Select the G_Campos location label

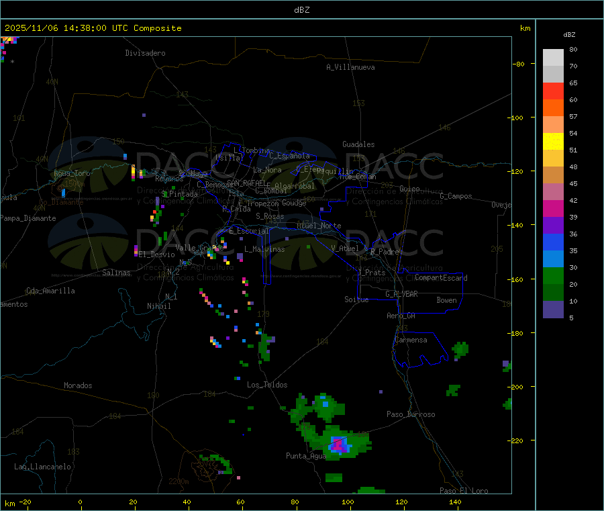tap(456, 196)
